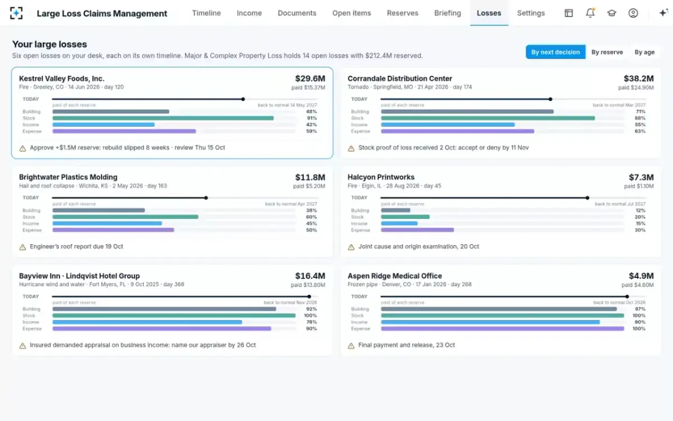Click the "$38.2M" reserve amount
The image size is (673, 421).
click(639, 79)
